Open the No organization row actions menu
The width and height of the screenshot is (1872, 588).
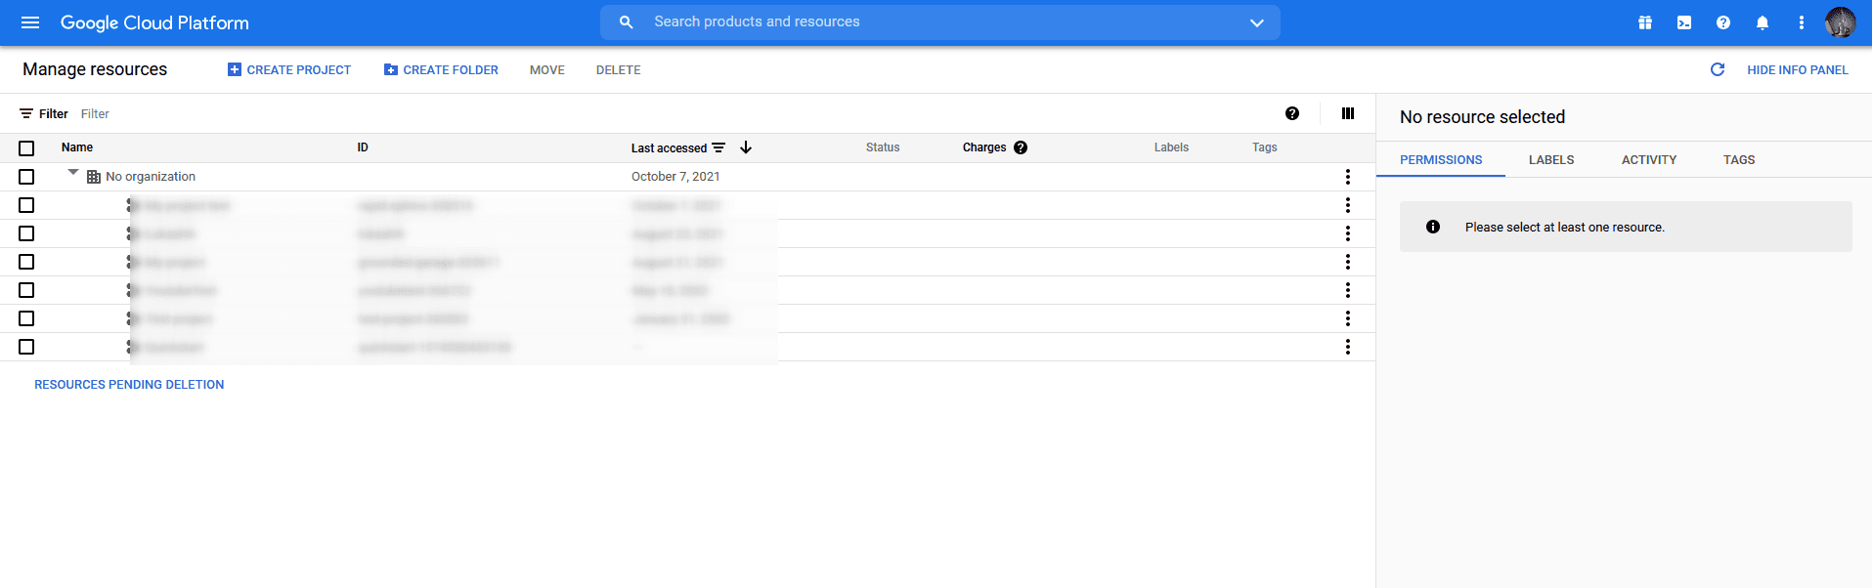click(1348, 177)
